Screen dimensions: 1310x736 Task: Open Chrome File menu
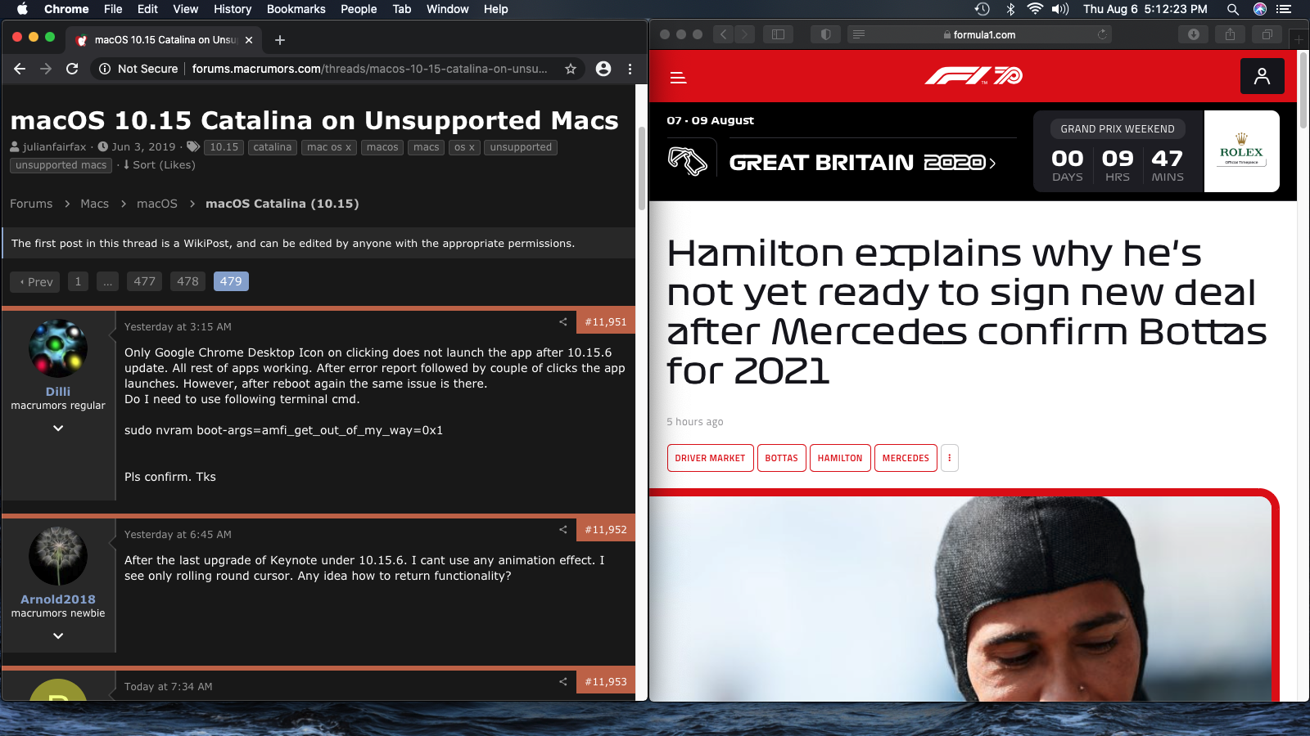tap(113, 9)
